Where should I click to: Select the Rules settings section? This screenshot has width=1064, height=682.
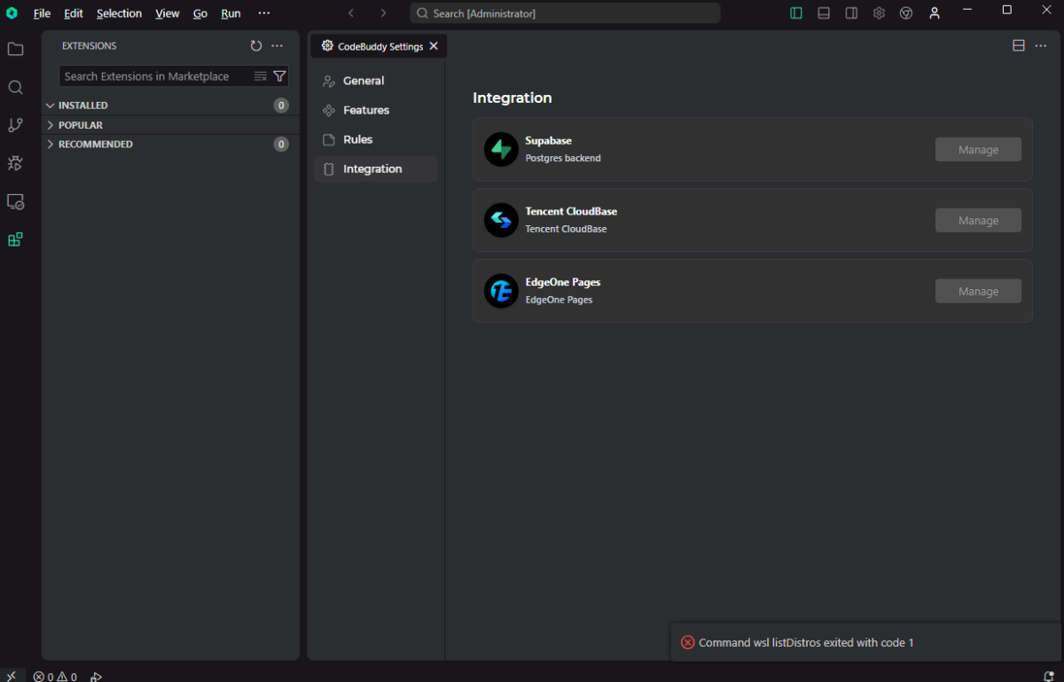(x=376, y=139)
